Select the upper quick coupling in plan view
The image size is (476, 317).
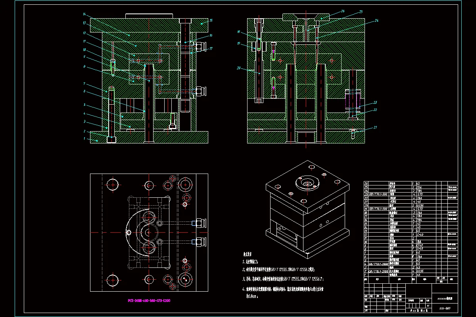(199, 222)
